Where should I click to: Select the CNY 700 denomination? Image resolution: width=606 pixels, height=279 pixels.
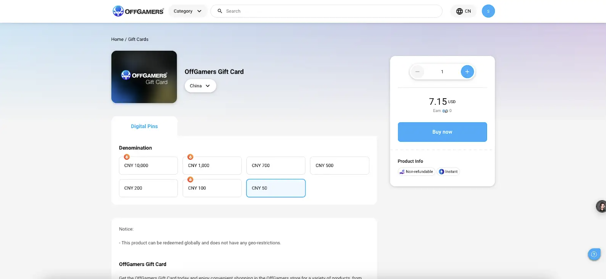pyautogui.click(x=276, y=165)
